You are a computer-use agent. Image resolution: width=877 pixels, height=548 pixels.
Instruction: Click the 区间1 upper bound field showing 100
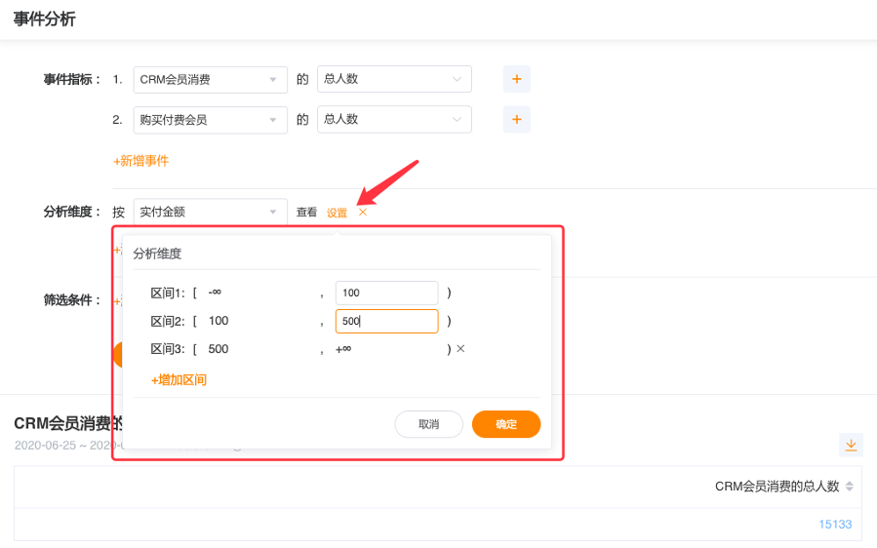[386, 293]
